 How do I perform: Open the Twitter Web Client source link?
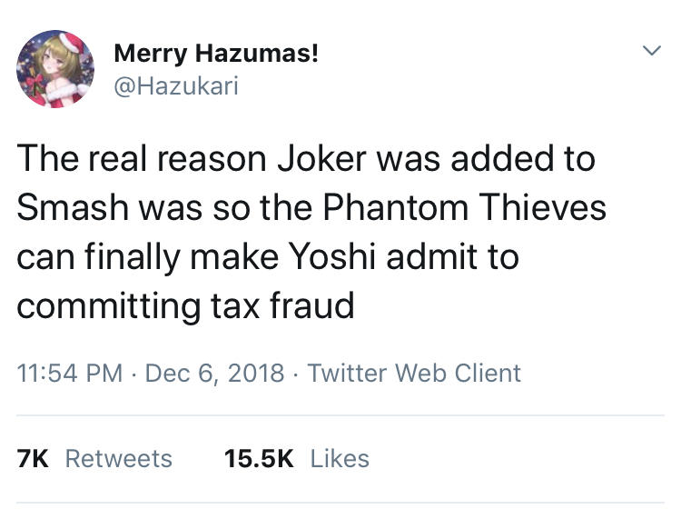coord(414,373)
